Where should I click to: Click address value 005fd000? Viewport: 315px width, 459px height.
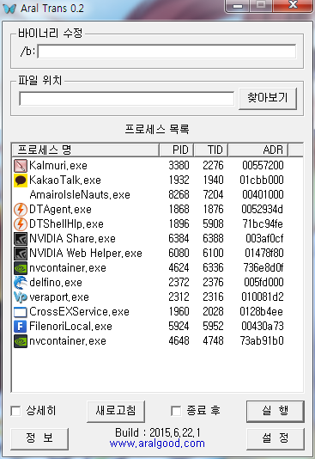264,283
